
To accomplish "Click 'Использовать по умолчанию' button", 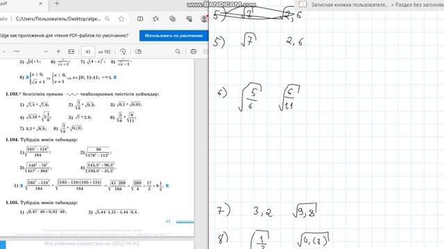I will pos(173,35).
